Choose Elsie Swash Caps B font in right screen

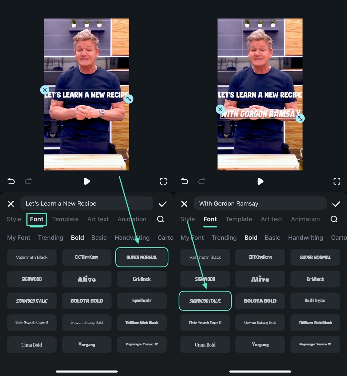(x=205, y=323)
